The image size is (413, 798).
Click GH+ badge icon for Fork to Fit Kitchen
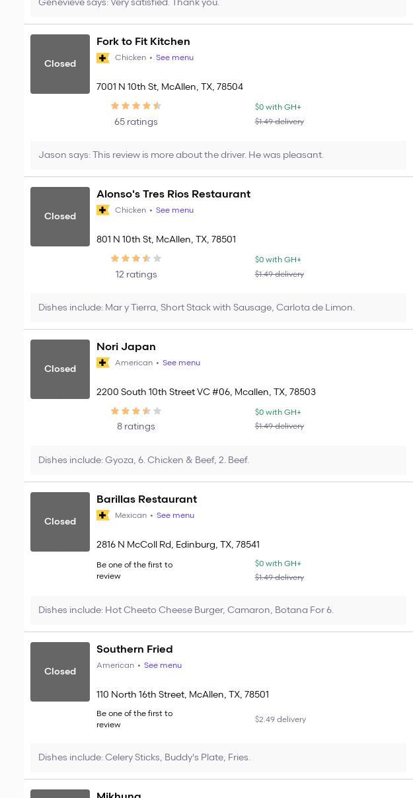tap(103, 58)
